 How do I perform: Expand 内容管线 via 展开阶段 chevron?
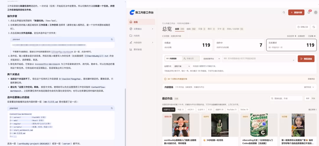click(313, 87)
